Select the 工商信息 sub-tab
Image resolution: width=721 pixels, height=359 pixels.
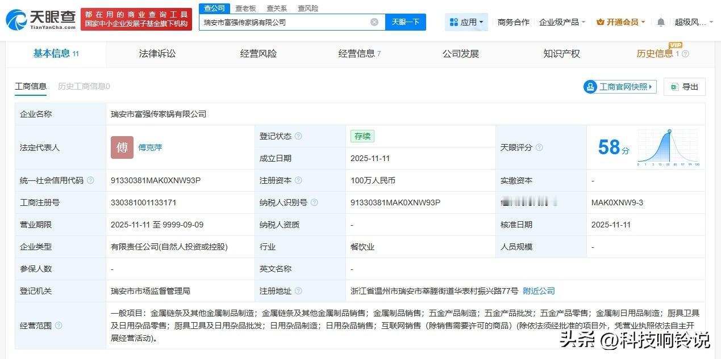(31, 86)
